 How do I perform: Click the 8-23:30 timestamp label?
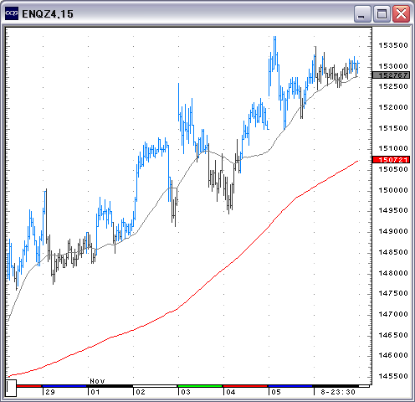[x=338, y=392]
